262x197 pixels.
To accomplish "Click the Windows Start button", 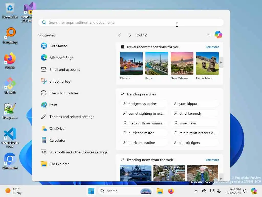I will pos(91,191).
